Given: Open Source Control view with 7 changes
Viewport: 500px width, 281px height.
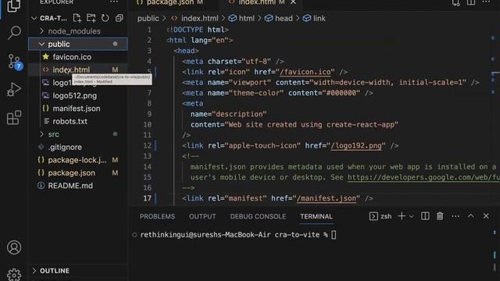Looking at the screenshot, I should point(14,62).
